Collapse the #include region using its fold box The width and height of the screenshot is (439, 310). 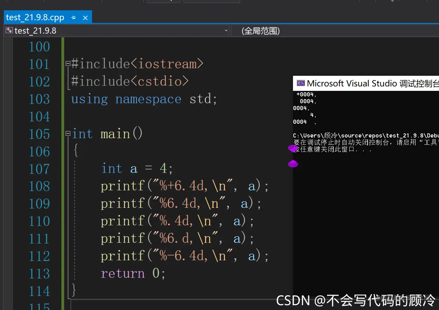(67, 63)
